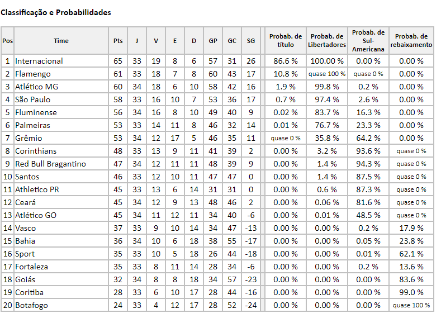
Task: Select the Red Bull Bragantino row name
Action: coord(51,164)
